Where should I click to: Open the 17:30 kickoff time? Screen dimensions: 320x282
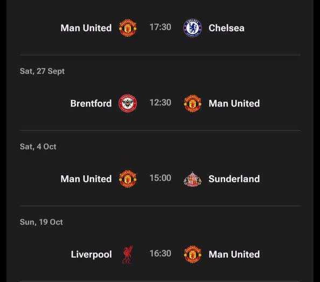click(160, 27)
